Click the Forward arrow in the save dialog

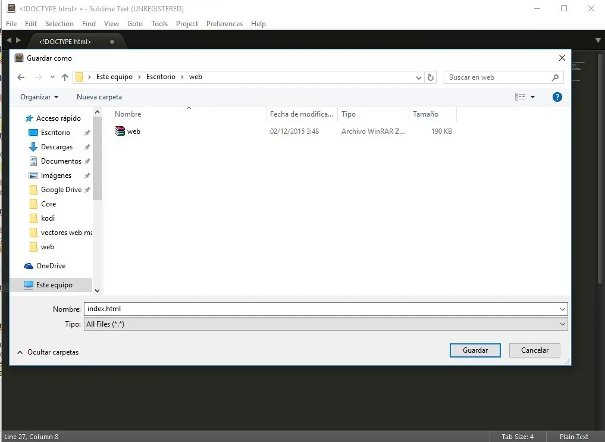point(38,77)
